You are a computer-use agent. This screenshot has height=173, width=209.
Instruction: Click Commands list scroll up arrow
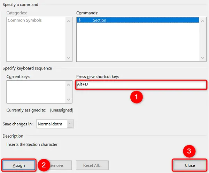(x=203, y=21)
